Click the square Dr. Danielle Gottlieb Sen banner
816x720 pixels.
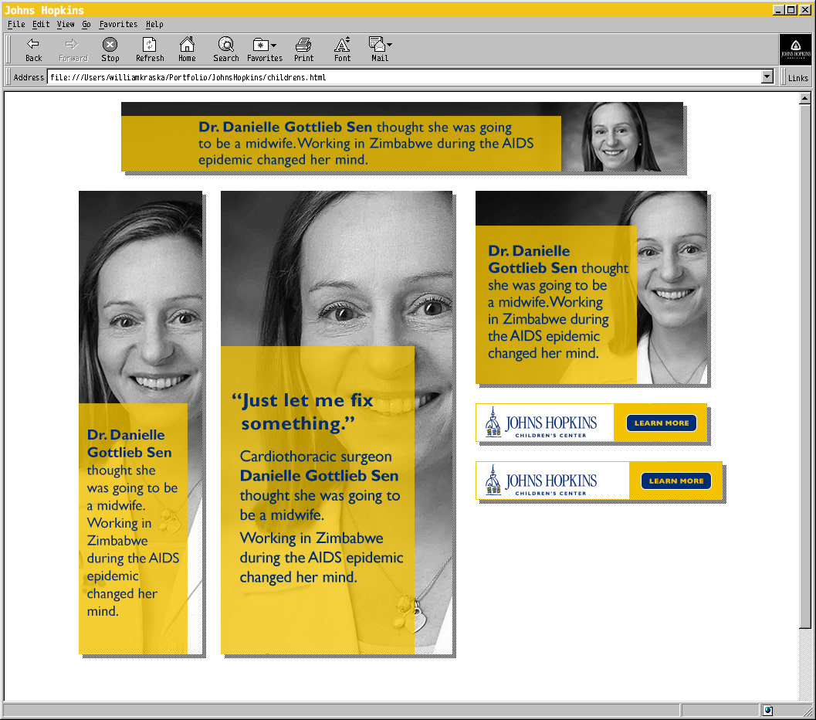[591, 287]
